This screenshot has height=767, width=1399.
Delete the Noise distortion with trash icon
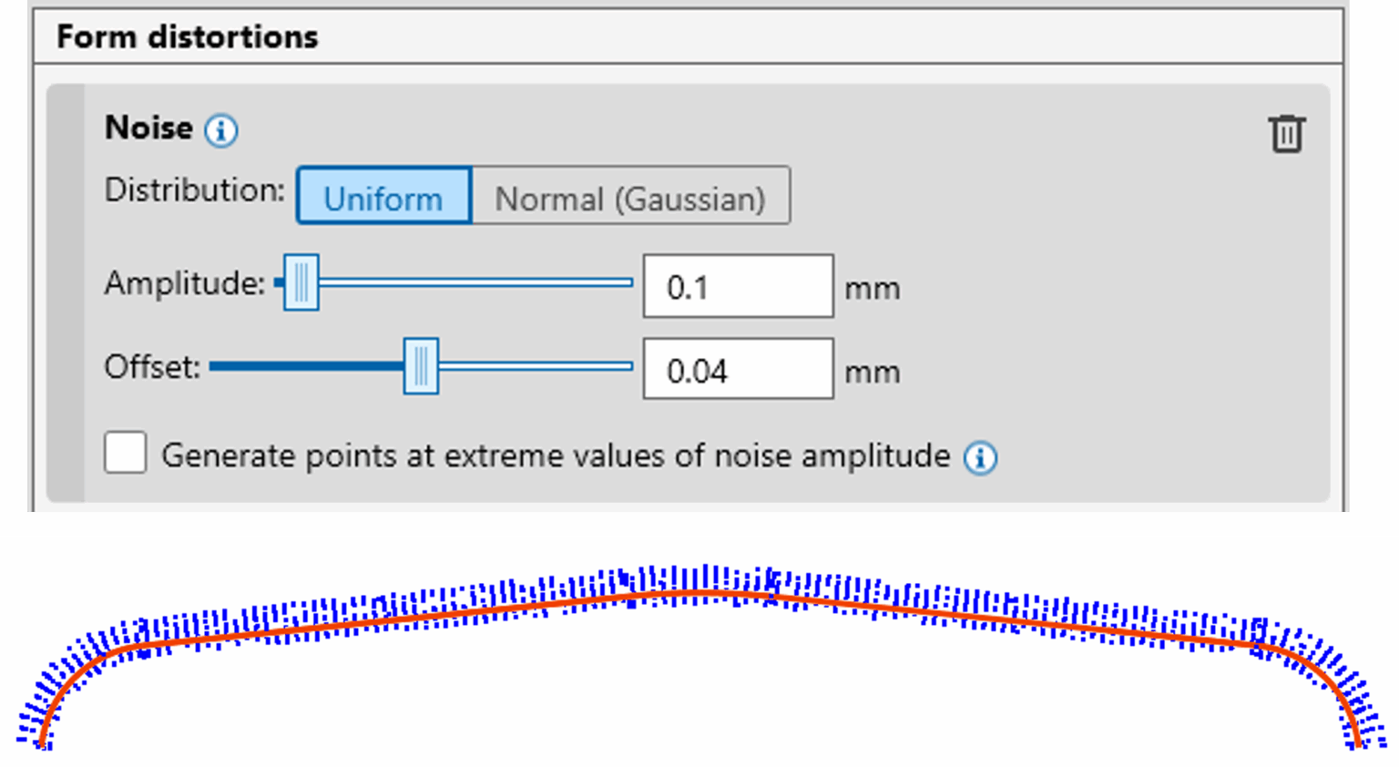click(1286, 134)
